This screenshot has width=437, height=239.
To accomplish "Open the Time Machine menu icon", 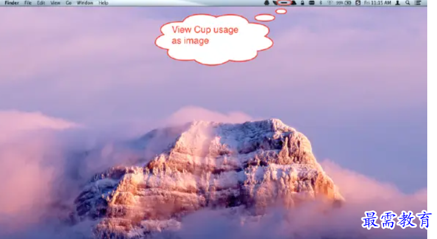I will coord(358,3).
